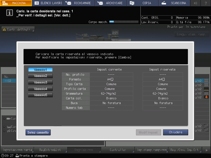Open Imp.stamp.campione menu
The image size is (211, 158).
(x=151, y=150)
